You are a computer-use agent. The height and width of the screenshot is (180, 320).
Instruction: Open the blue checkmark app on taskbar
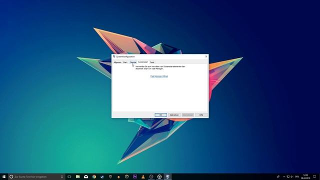tap(102, 176)
